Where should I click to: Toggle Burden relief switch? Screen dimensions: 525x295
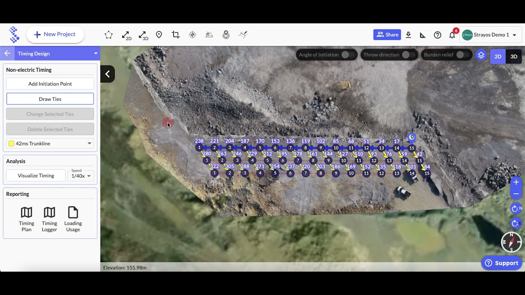tap(463, 54)
